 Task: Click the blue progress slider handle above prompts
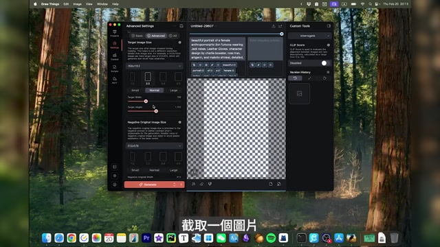281,34
